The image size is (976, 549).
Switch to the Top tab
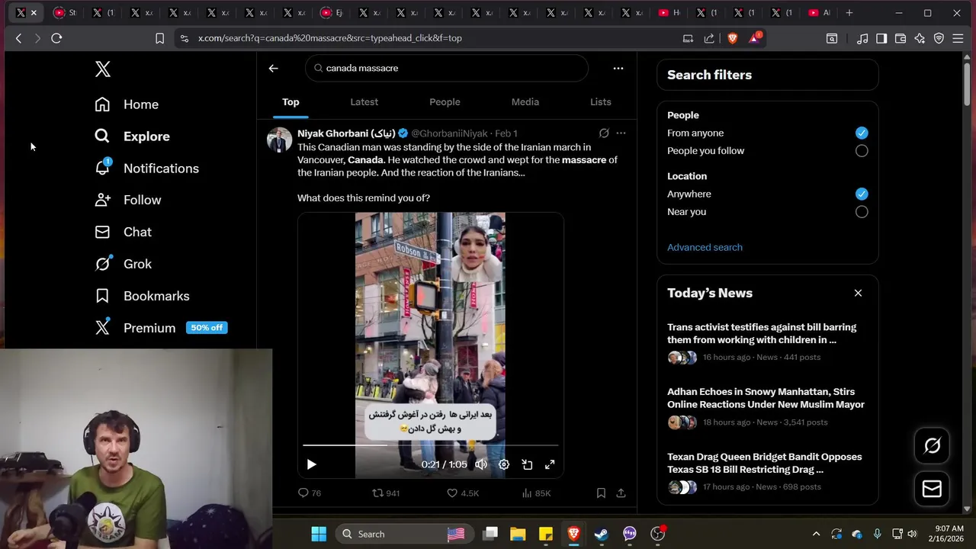tap(291, 102)
